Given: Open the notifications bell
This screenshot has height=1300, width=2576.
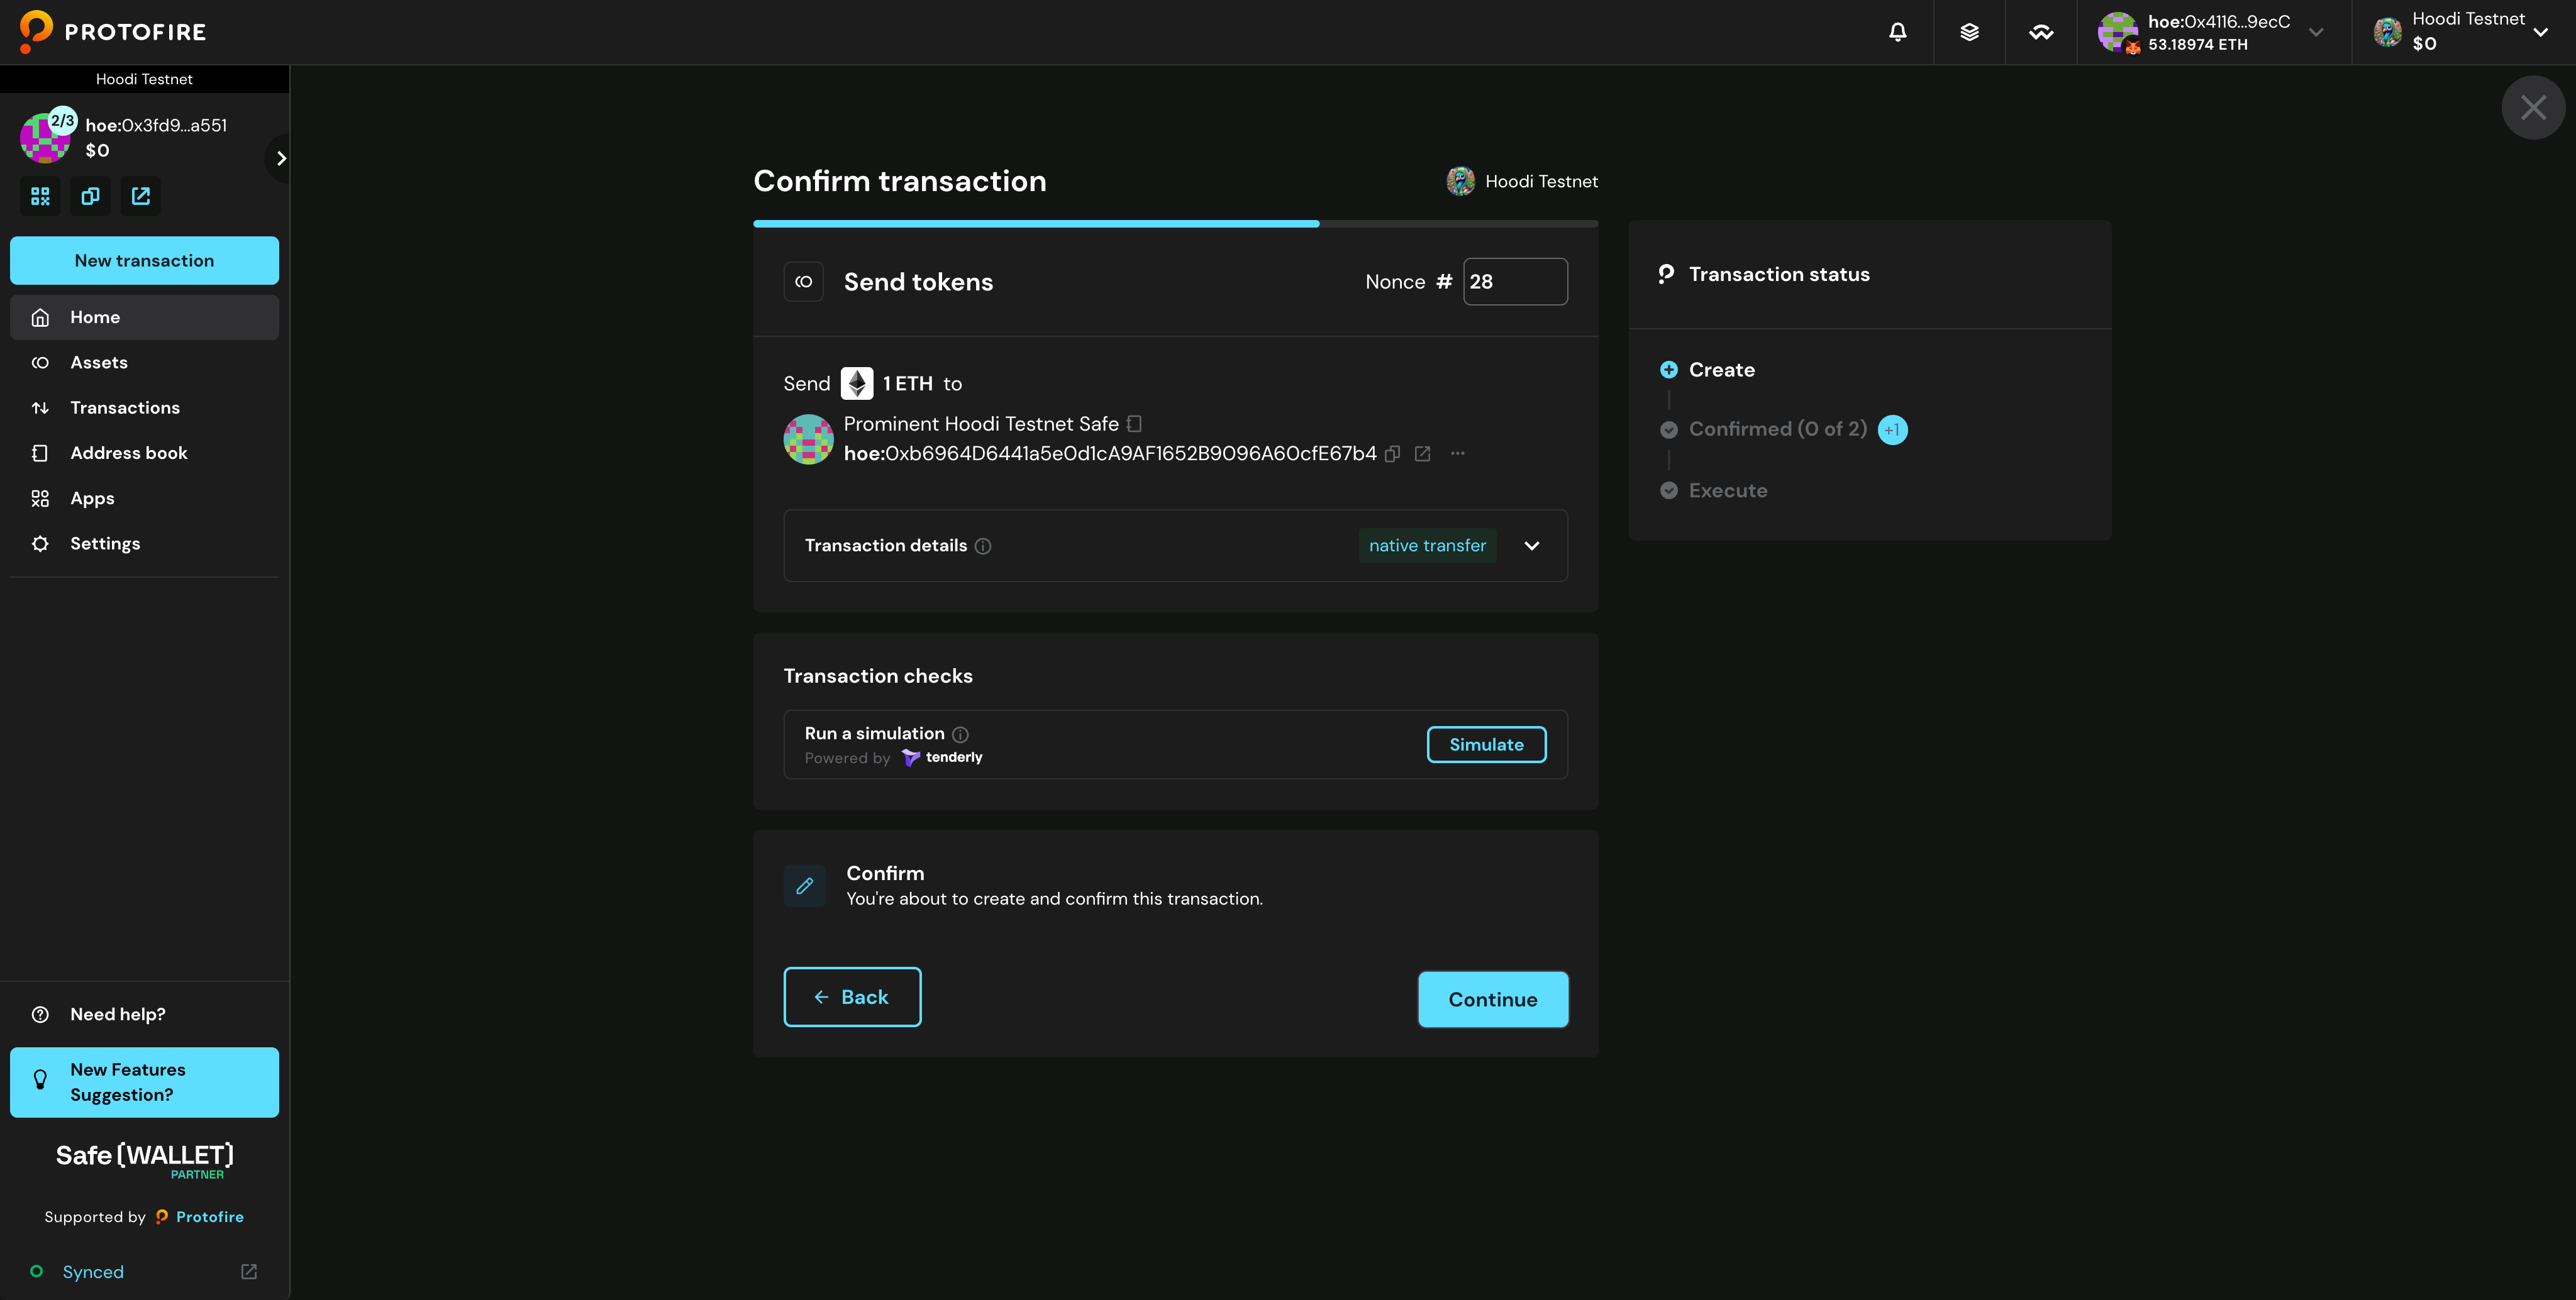Looking at the screenshot, I should pyautogui.click(x=1897, y=32).
